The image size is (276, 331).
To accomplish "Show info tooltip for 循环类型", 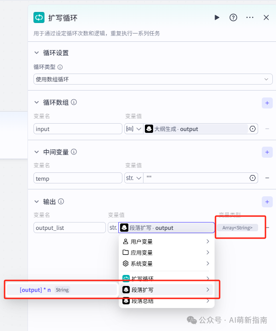I will click(60, 67).
